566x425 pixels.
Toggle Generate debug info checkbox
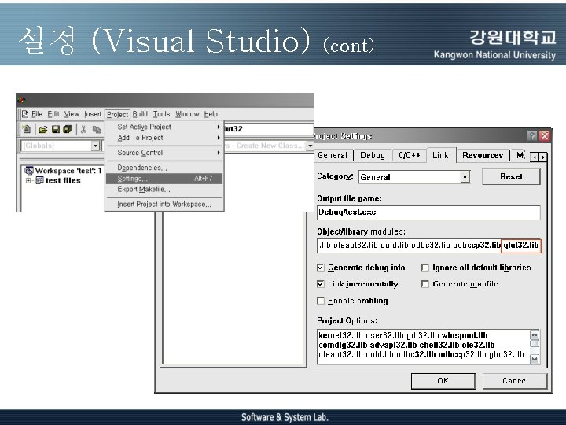click(321, 268)
